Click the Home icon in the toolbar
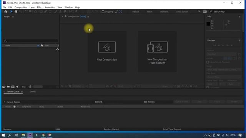The height and width of the screenshot is (138, 246). (x=6, y=11)
